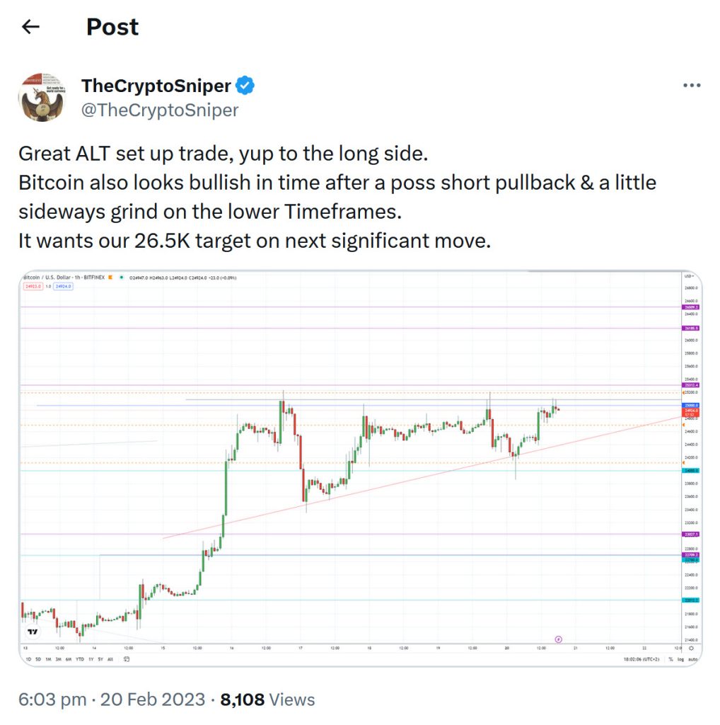Toggle log scale on chart
This screenshot has height=725, width=720.
coord(680,658)
